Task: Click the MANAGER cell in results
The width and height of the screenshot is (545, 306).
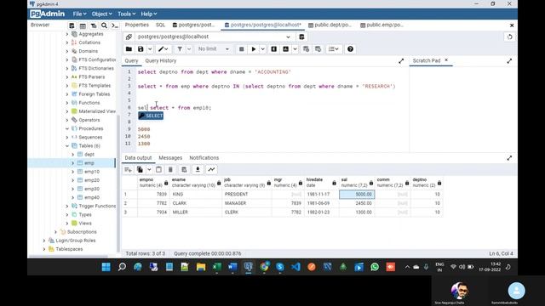Action: [247, 203]
